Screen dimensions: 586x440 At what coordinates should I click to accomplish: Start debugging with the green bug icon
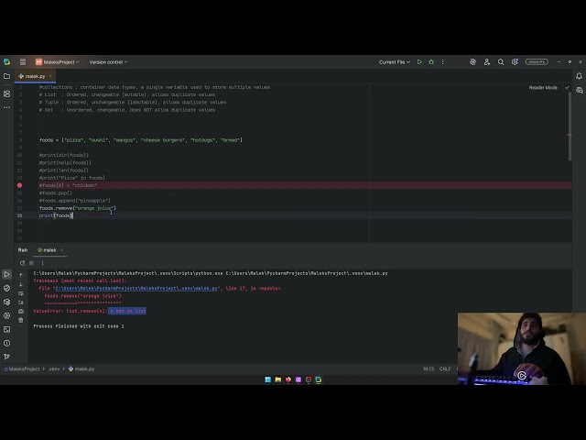tap(431, 62)
